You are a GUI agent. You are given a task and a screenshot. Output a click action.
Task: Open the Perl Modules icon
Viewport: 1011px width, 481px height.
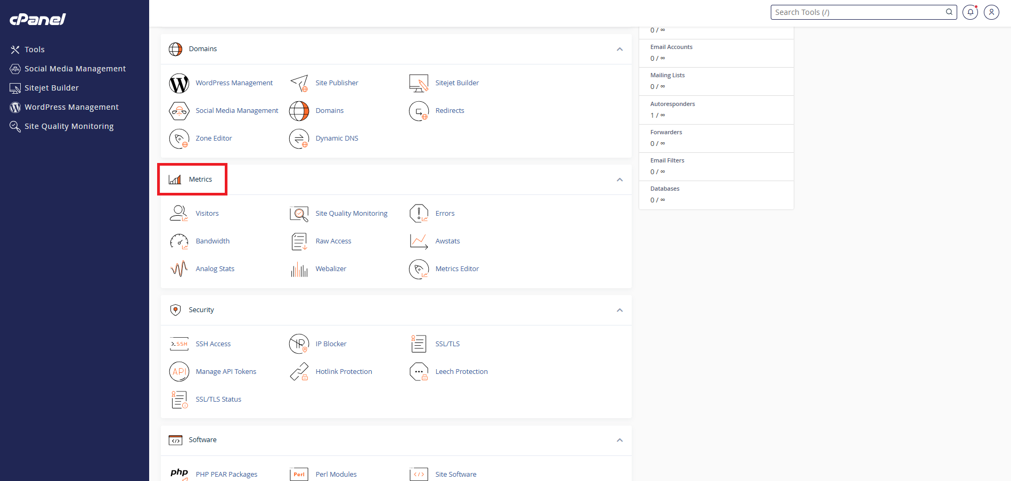[299, 474]
